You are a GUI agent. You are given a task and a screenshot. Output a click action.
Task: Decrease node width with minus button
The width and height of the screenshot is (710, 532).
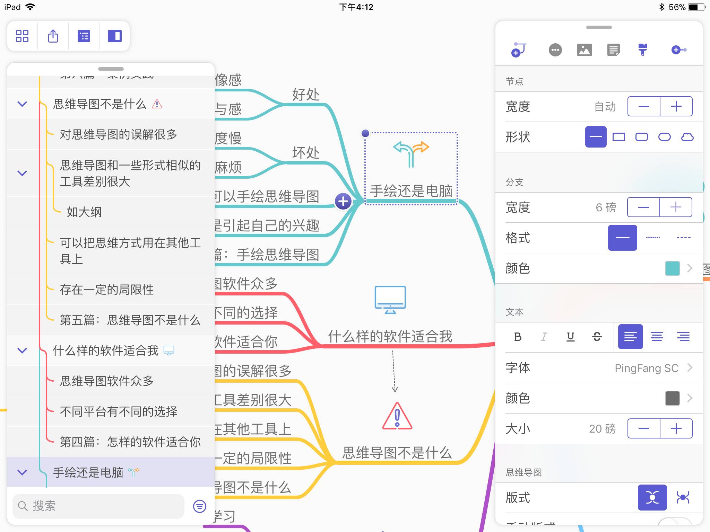[x=644, y=106]
